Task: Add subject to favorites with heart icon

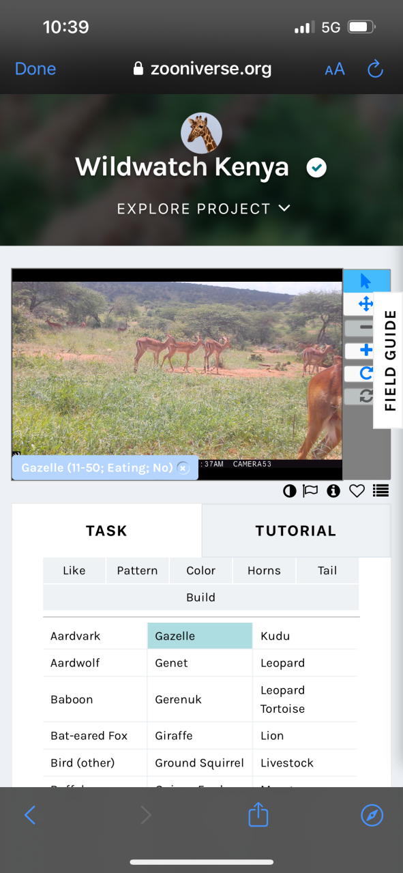Action: 357,491
